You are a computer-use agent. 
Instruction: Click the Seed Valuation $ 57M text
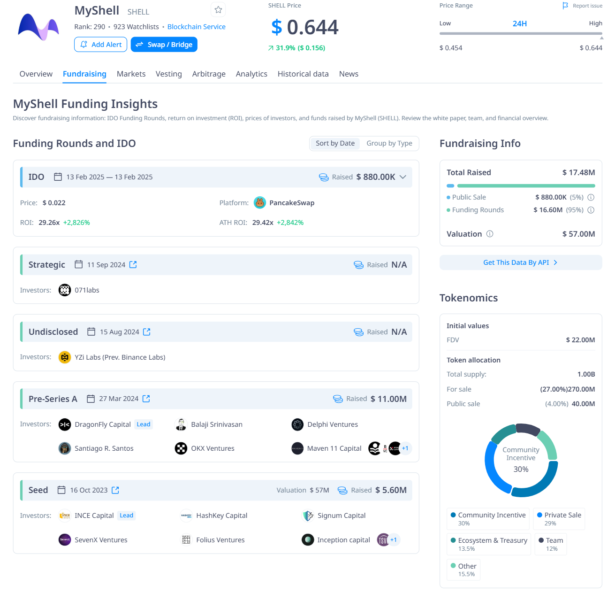click(303, 490)
